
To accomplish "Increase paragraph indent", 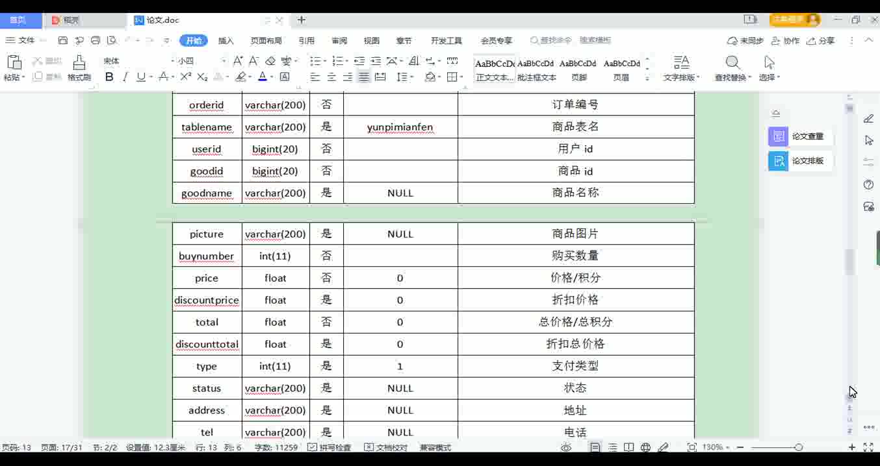I will tap(376, 61).
